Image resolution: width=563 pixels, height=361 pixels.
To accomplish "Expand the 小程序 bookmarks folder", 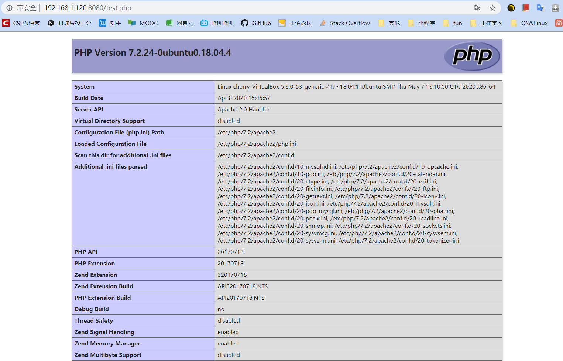I will (421, 23).
